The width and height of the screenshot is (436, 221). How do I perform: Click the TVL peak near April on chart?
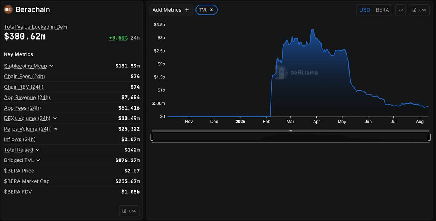coord(312,30)
